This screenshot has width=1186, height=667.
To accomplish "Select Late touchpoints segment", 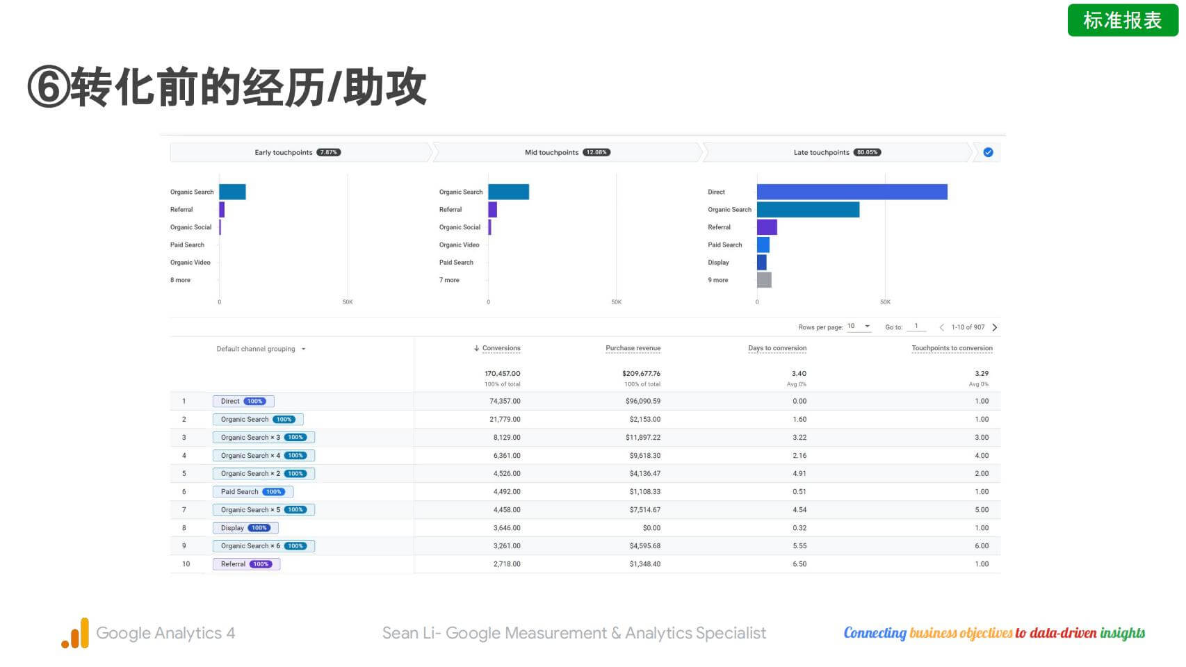I will coord(836,152).
